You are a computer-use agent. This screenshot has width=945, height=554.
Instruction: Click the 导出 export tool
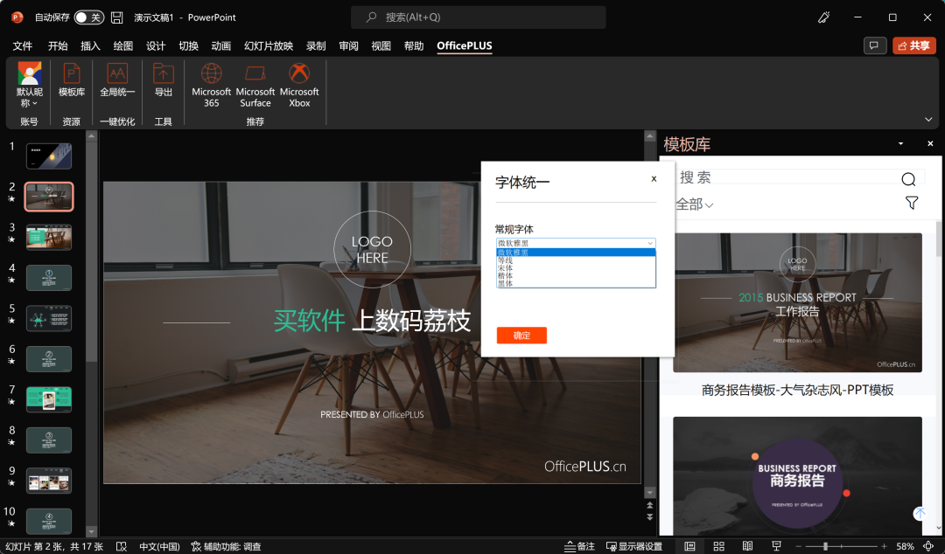pyautogui.click(x=164, y=80)
